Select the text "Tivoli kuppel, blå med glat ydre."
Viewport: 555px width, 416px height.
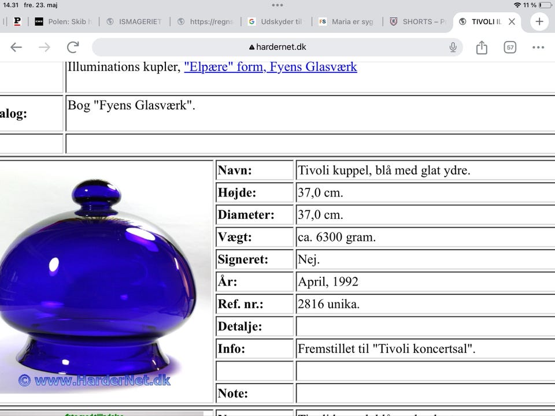tap(384, 170)
